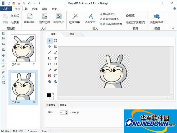Click the 剪切 cut button
The width and height of the screenshot is (177, 133).
[x=15, y=16]
